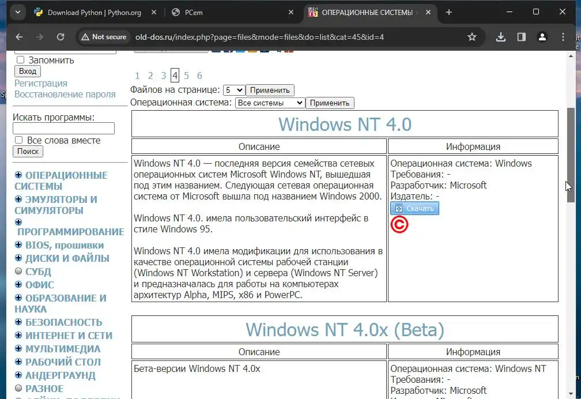581x399 pixels.
Task: Open the Chrome profile icon
Action: click(x=542, y=37)
